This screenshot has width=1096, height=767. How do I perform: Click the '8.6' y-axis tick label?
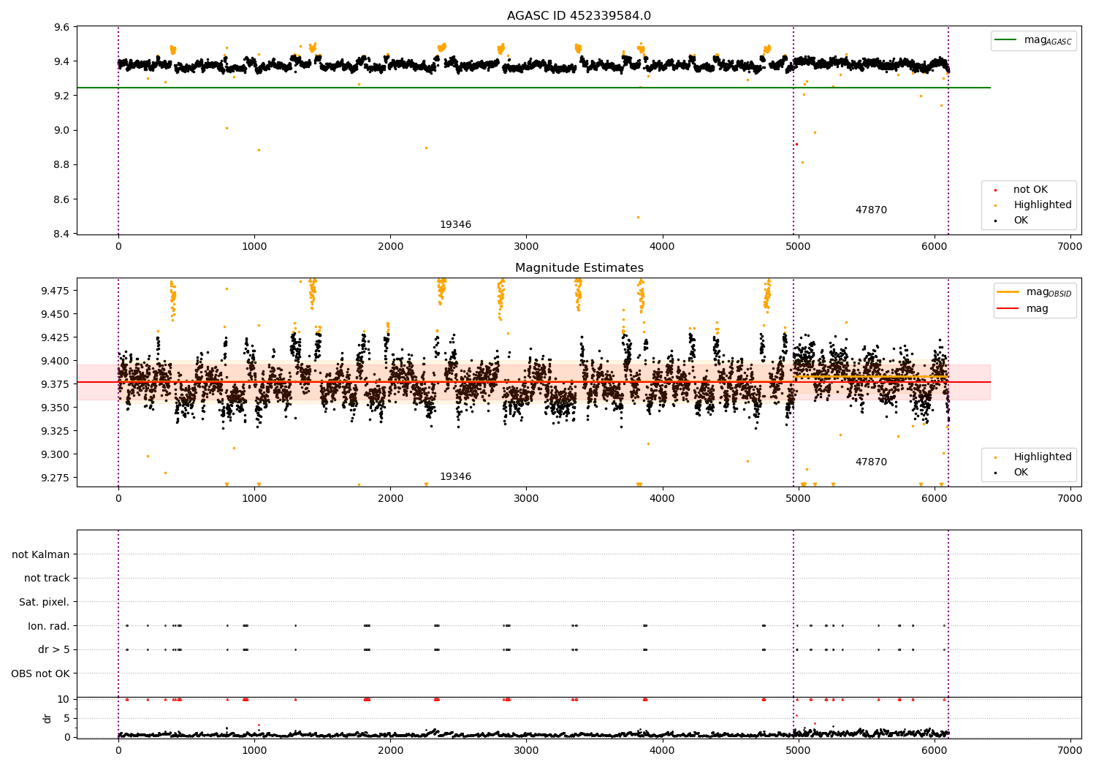[63, 199]
